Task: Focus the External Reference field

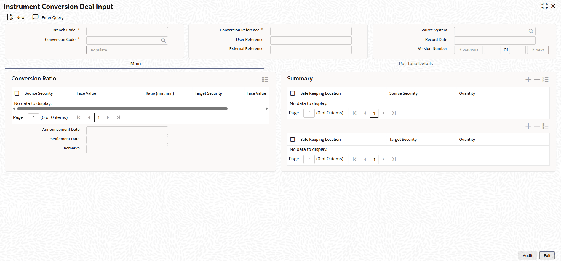Action: coord(311,50)
